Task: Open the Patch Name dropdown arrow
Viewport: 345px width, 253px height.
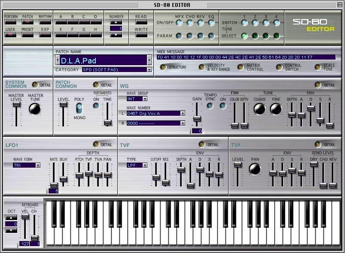Action: point(149,60)
